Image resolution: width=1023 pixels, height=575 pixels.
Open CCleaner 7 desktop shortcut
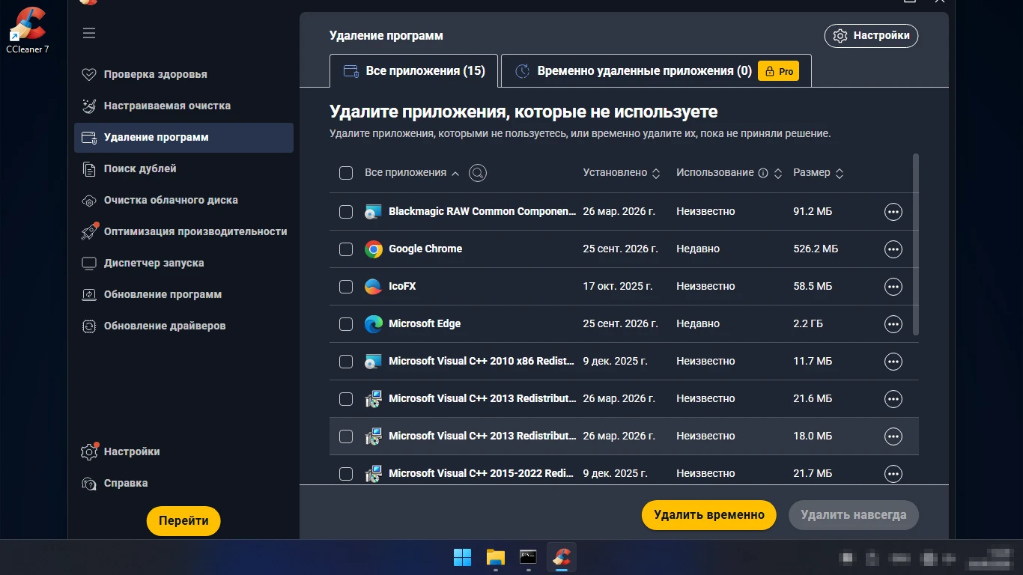28,30
